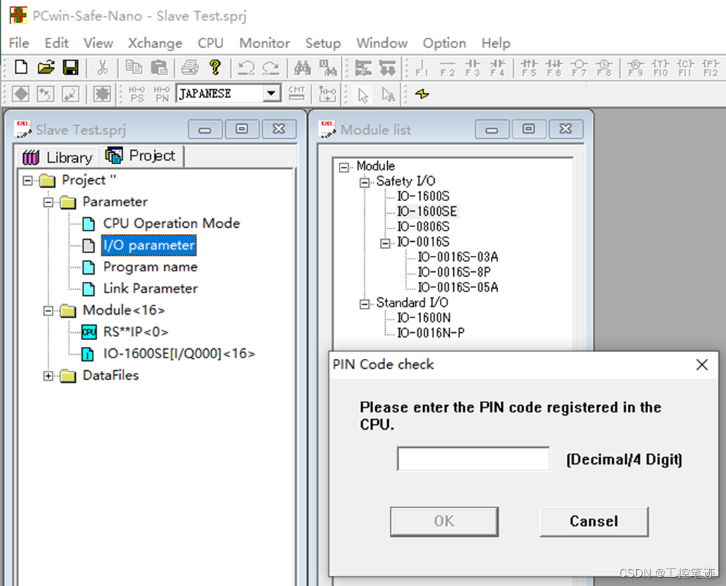Image resolution: width=726 pixels, height=586 pixels.
Task: Collapse the Safety I/O branch
Action: (x=363, y=181)
